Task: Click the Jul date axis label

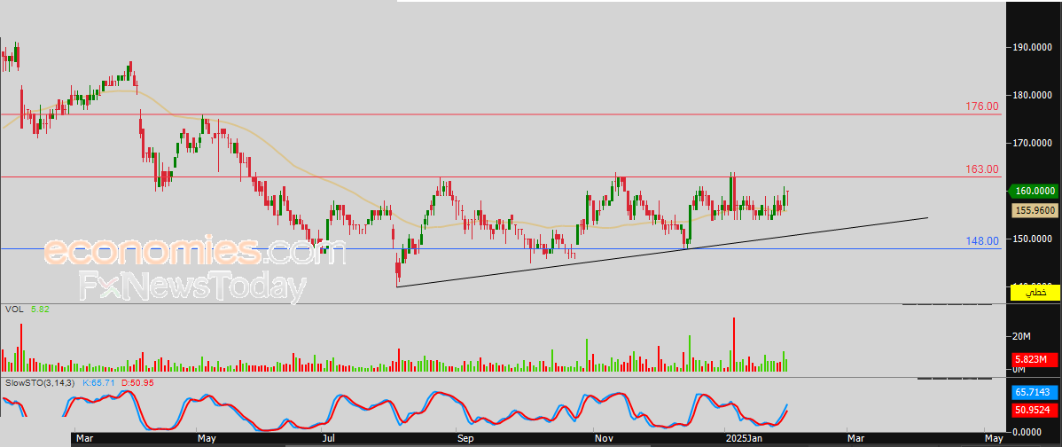Action: tap(329, 439)
